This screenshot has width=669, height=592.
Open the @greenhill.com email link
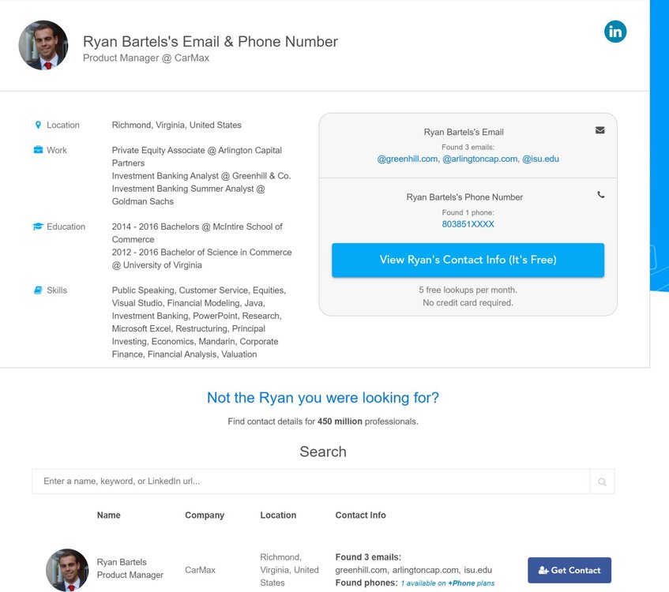(408, 159)
